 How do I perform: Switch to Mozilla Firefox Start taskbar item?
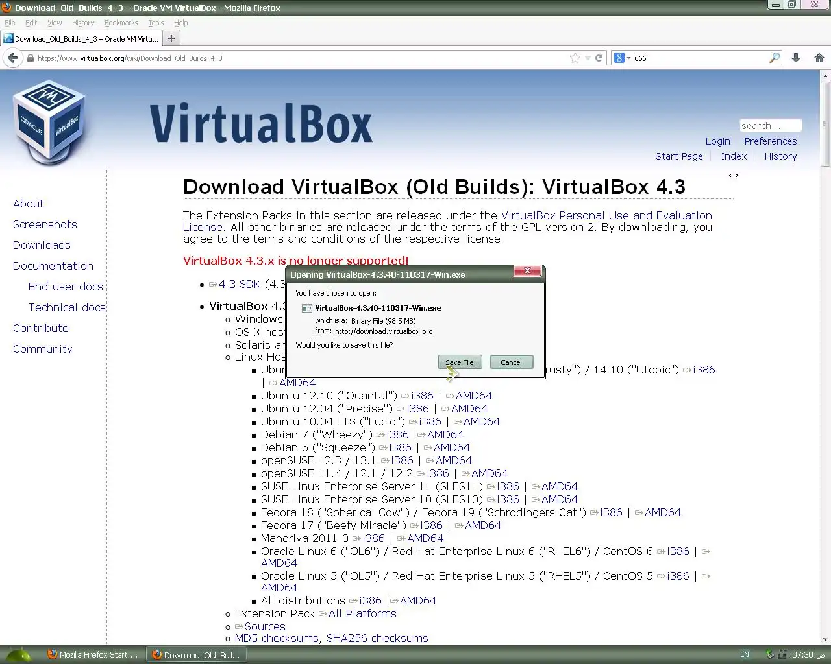pos(93,654)
